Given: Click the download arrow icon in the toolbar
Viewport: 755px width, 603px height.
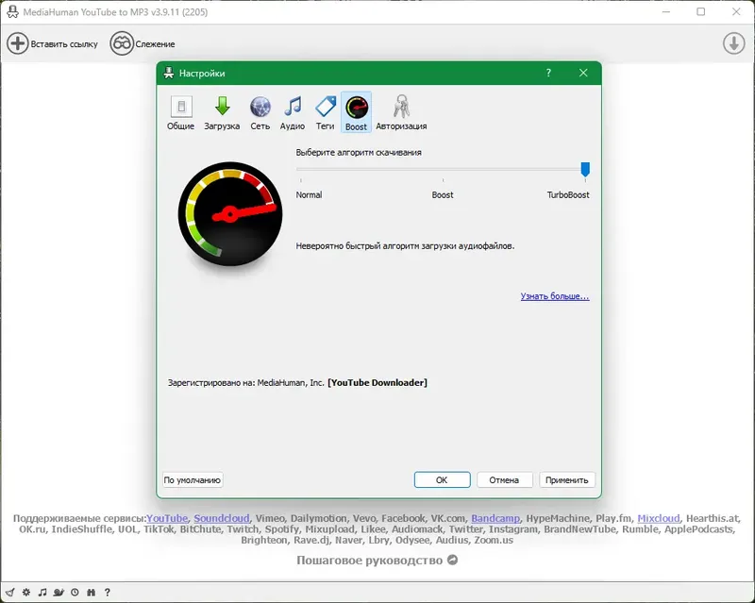Looking at the screenshot, I should [733, 42].
